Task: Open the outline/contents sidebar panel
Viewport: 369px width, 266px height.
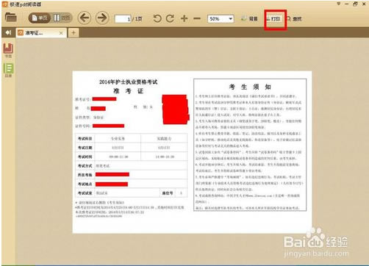Action: pyautogui.click(x=8, y=70)
